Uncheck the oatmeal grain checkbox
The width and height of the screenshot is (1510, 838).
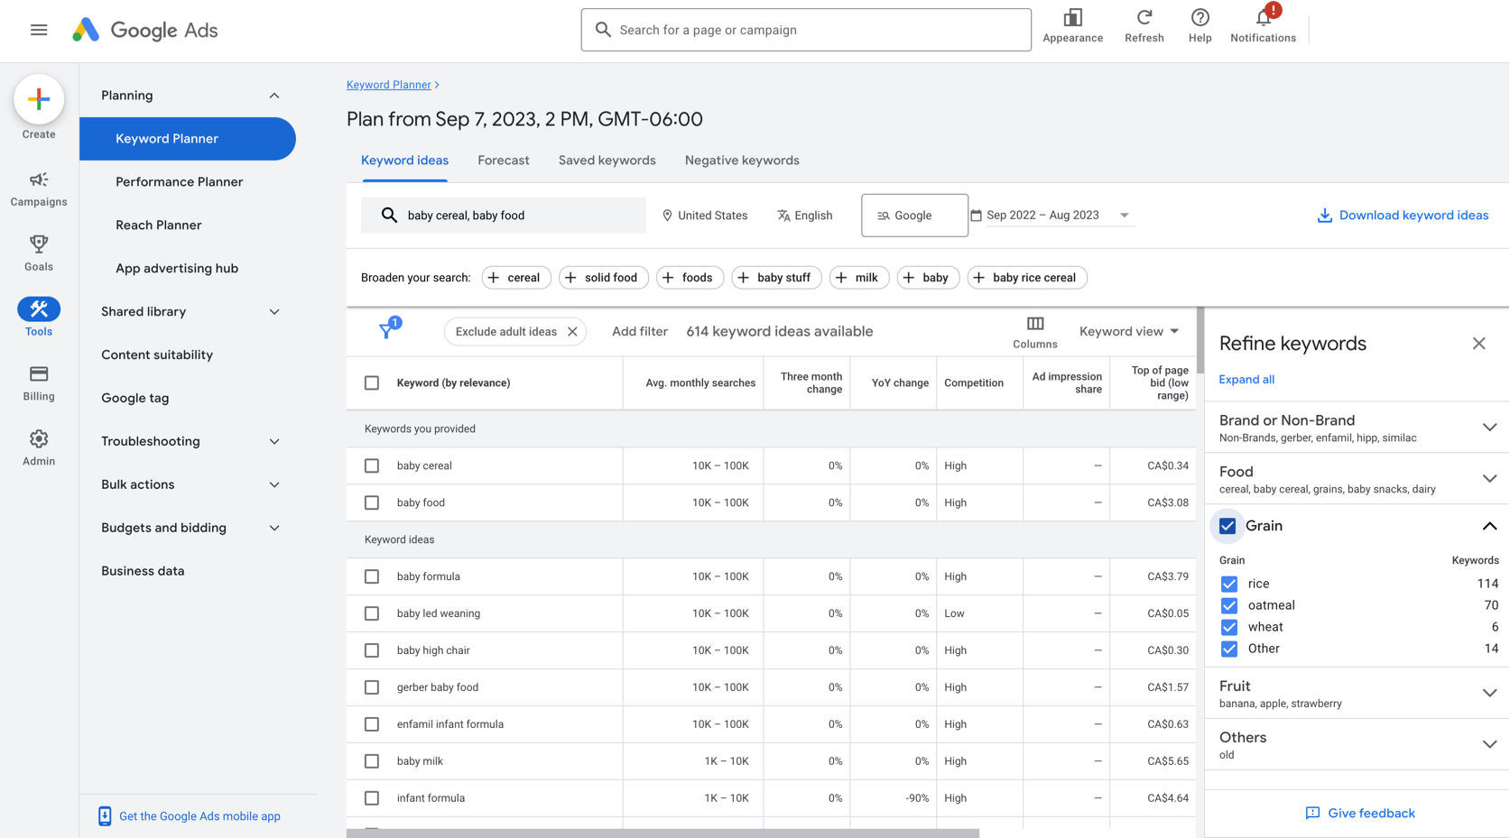(x=1228, y=605)
